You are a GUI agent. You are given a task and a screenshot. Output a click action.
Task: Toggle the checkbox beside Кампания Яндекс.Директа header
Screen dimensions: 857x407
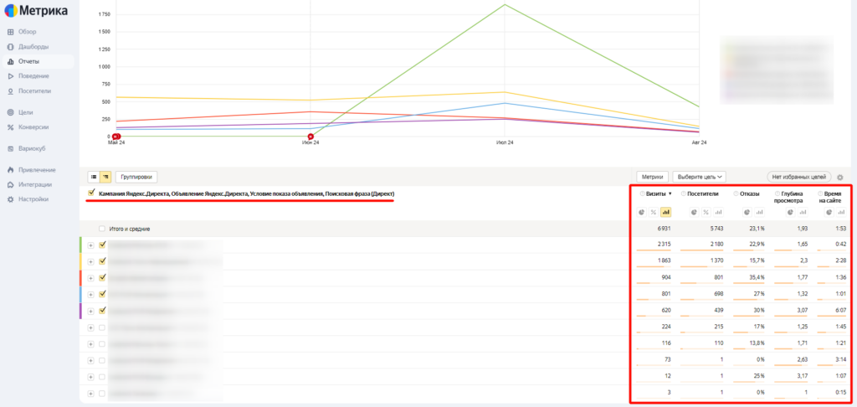click(91, 193)
